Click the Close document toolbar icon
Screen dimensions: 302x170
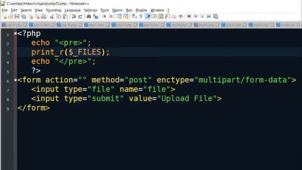coord(30,17)
